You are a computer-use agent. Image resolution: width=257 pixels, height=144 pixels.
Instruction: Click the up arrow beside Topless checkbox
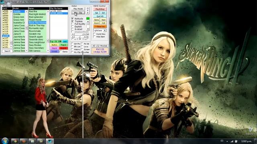[88, 22]
